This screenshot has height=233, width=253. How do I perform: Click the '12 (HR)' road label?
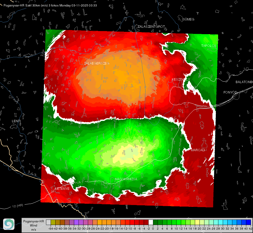(18, 206)
